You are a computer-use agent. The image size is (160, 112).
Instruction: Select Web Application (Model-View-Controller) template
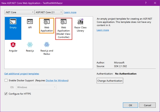pos(64,29)
